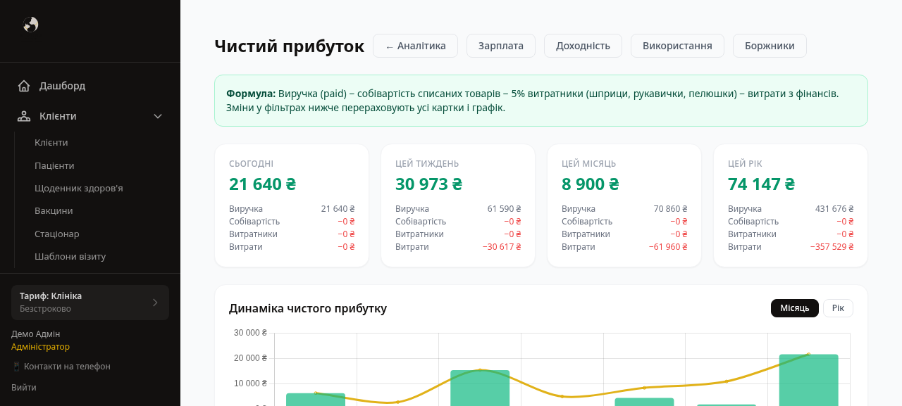The image size is (902, 406).
Task: Open the Вакцини submenu item
Action: (54, 210)
